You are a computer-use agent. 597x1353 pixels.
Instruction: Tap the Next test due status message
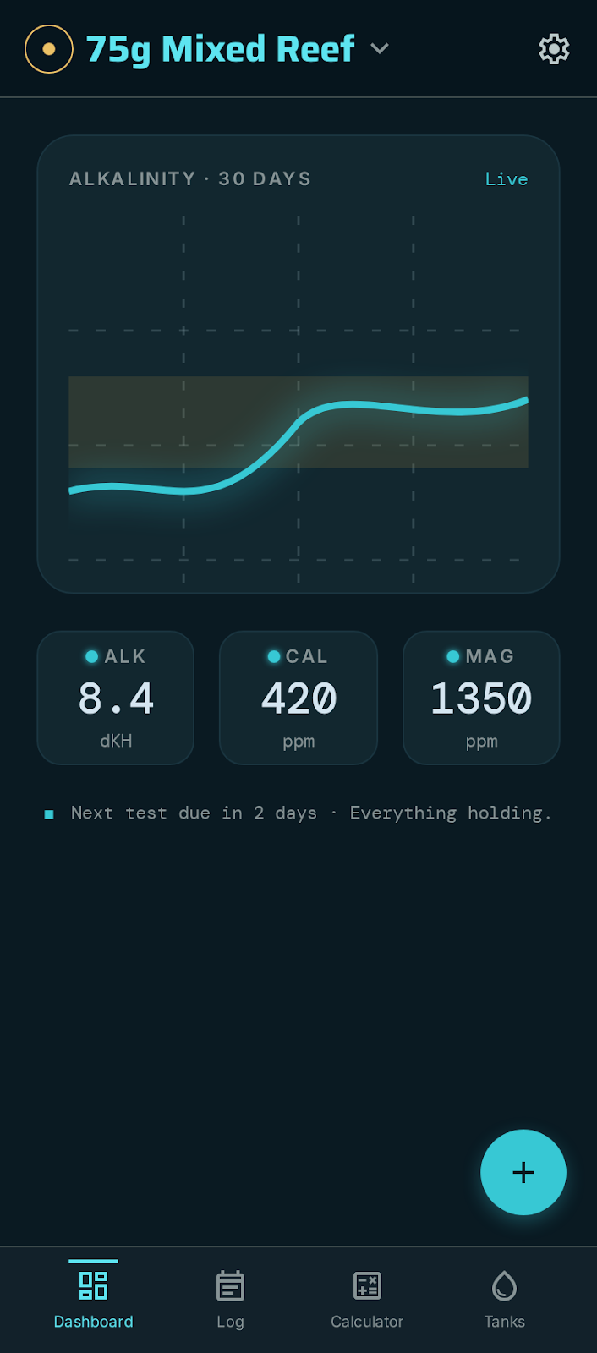298,813
